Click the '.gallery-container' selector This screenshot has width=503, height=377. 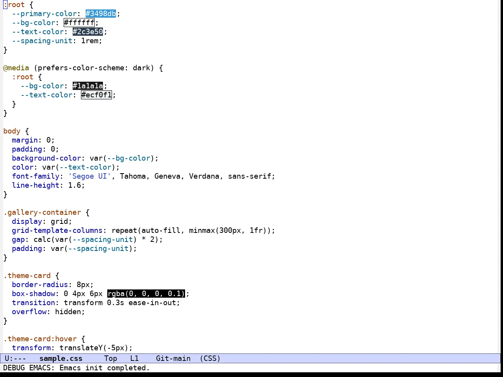click(42, 212)
